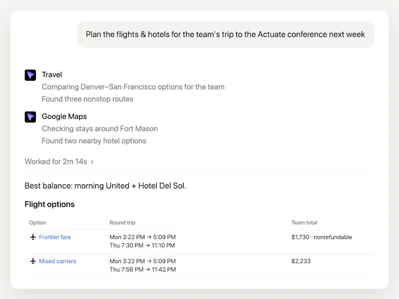Click the 'Flight options' heading
The height and width of the screenshot is (299, 399).
pos(49,204)
